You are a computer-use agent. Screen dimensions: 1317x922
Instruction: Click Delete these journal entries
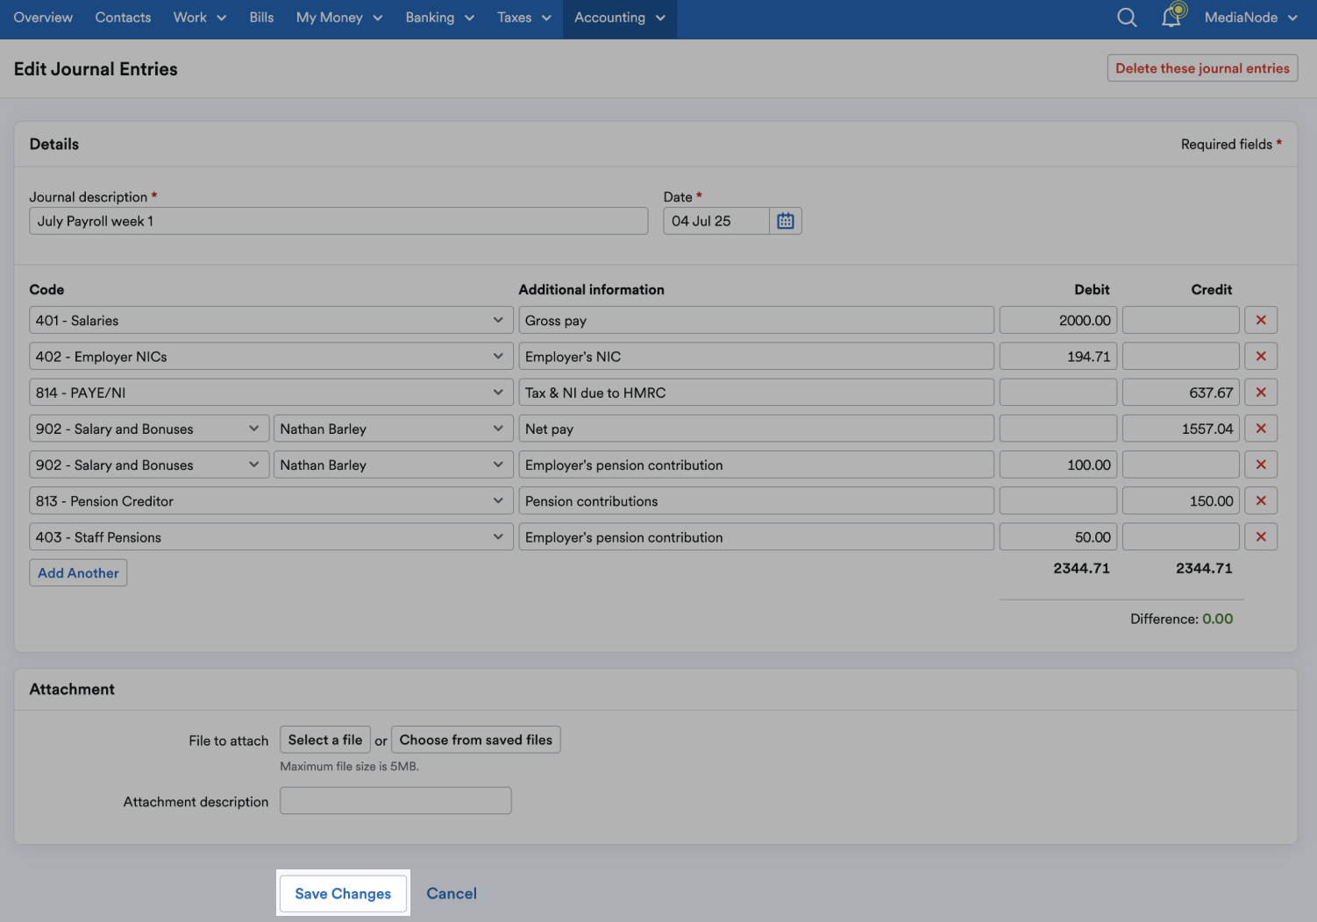coord(1202,68)
